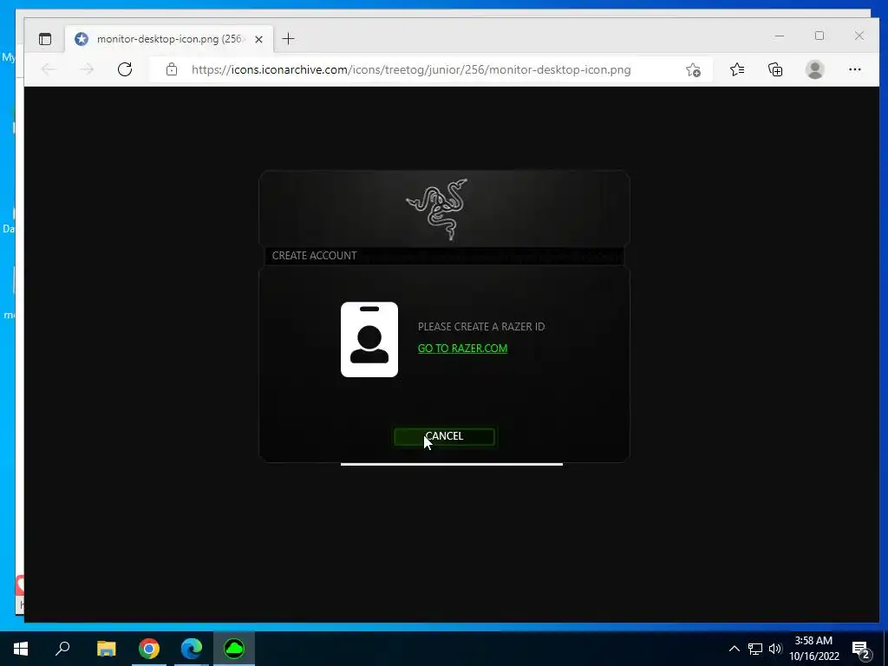Open a new browser tab
Screen dimensions: 888x666
coord(288,38)
